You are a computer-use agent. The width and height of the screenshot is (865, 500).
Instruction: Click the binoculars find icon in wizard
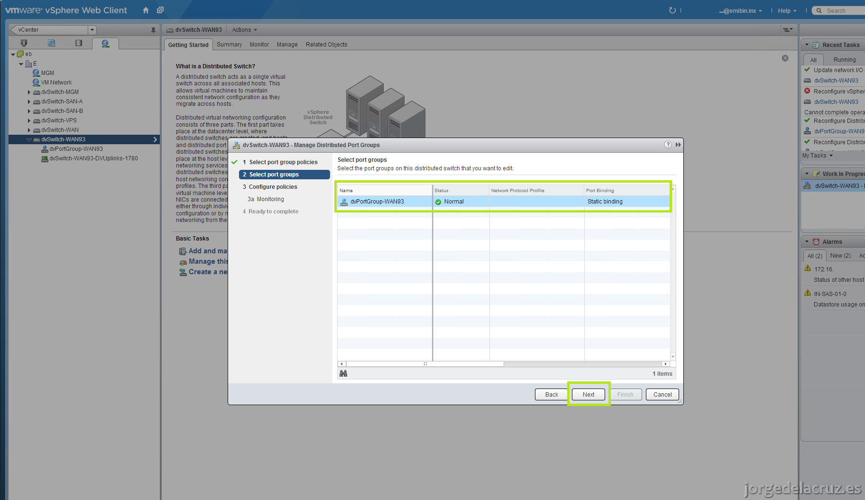pos(343,374)
